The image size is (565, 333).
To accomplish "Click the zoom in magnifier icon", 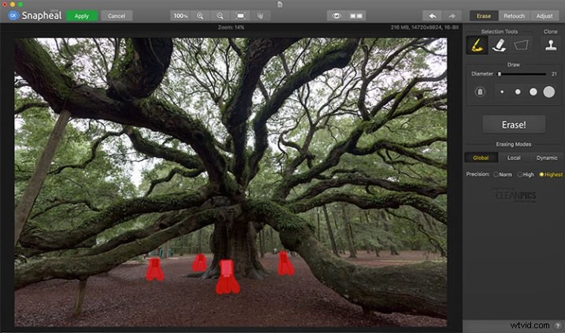I will [200, 16].
